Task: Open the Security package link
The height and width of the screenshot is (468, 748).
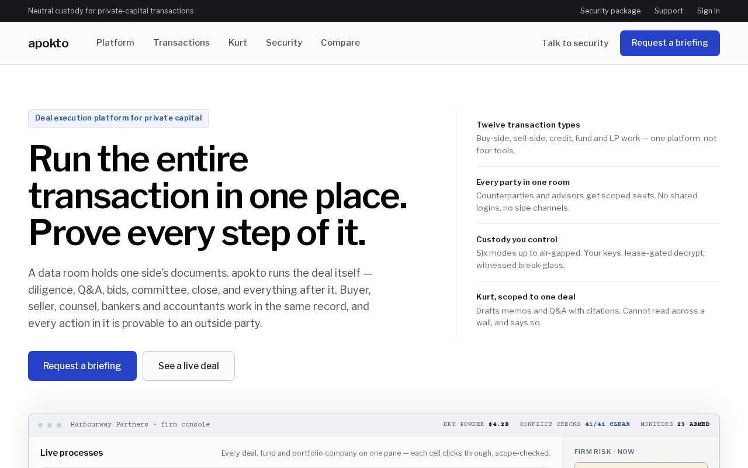Action: tap(610, 11)
